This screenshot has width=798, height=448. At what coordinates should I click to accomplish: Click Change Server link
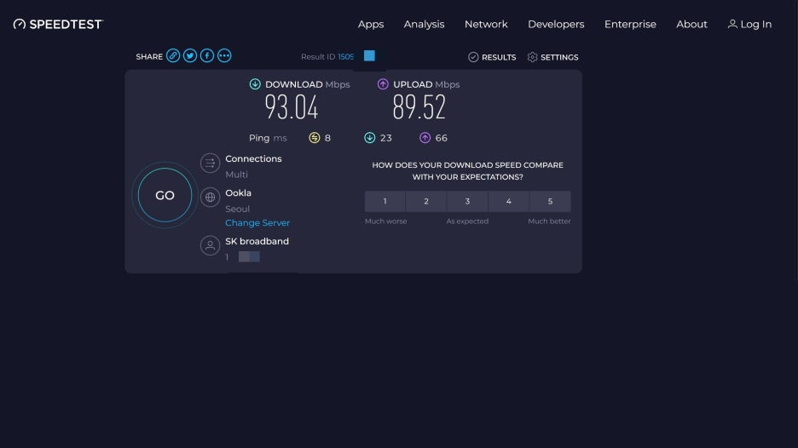click(x=257, y=223)
